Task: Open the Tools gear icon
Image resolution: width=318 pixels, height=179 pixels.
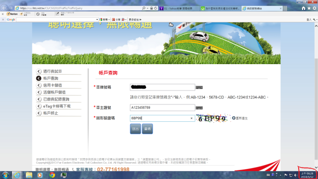Action: point(315,8)
